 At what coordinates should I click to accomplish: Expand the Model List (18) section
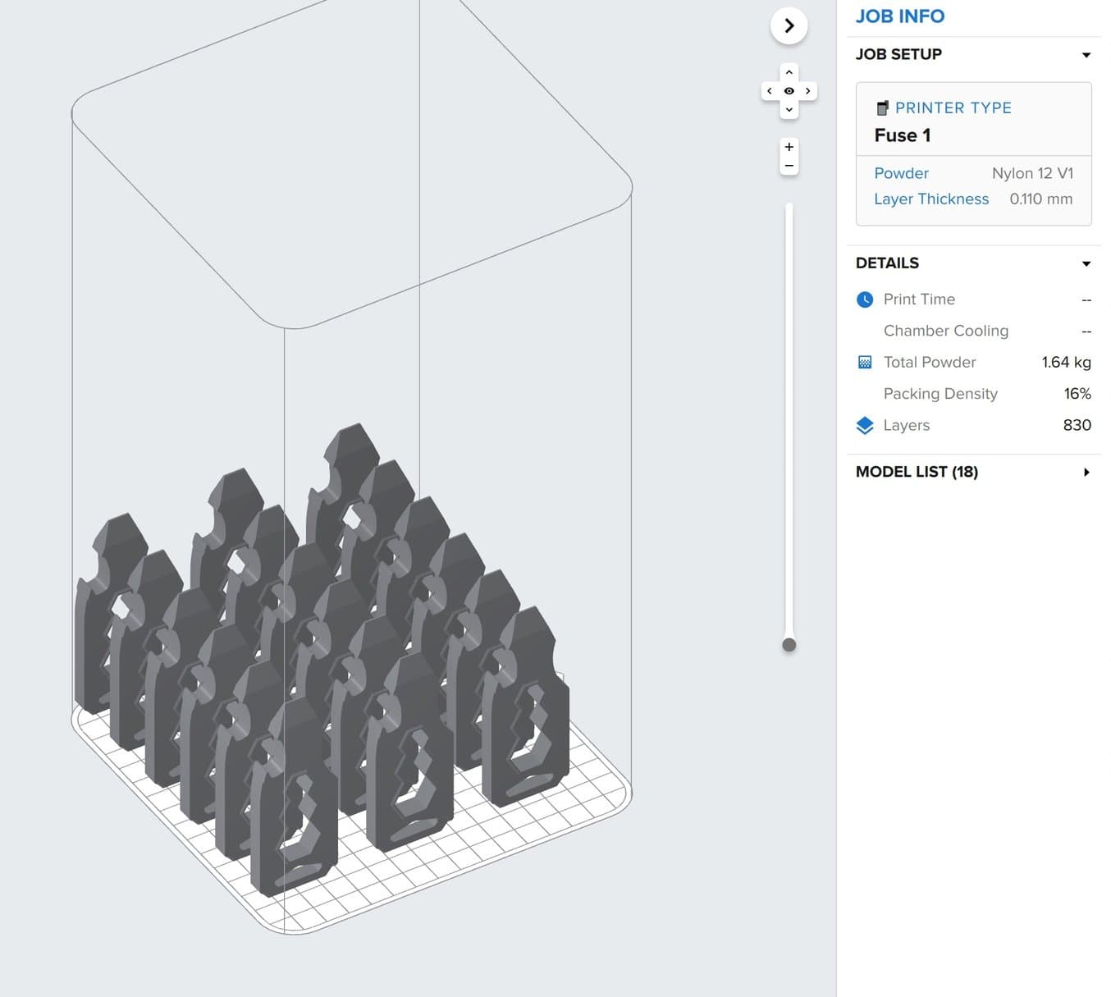click(x=1086, y=472)
